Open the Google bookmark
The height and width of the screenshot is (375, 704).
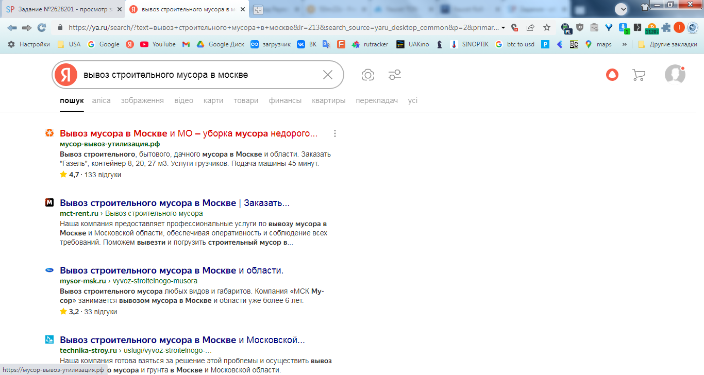(104, 44)
